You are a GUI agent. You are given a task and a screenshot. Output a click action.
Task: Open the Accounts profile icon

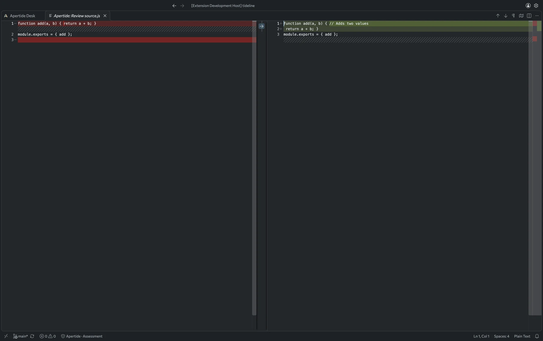(528, 6)
